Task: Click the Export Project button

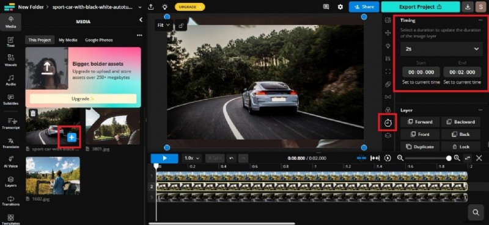Action: [x=421, y=7]
